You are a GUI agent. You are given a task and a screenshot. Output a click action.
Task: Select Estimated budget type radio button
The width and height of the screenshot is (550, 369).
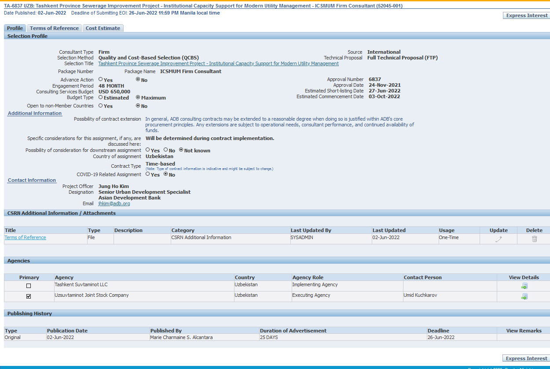point(101,97)
